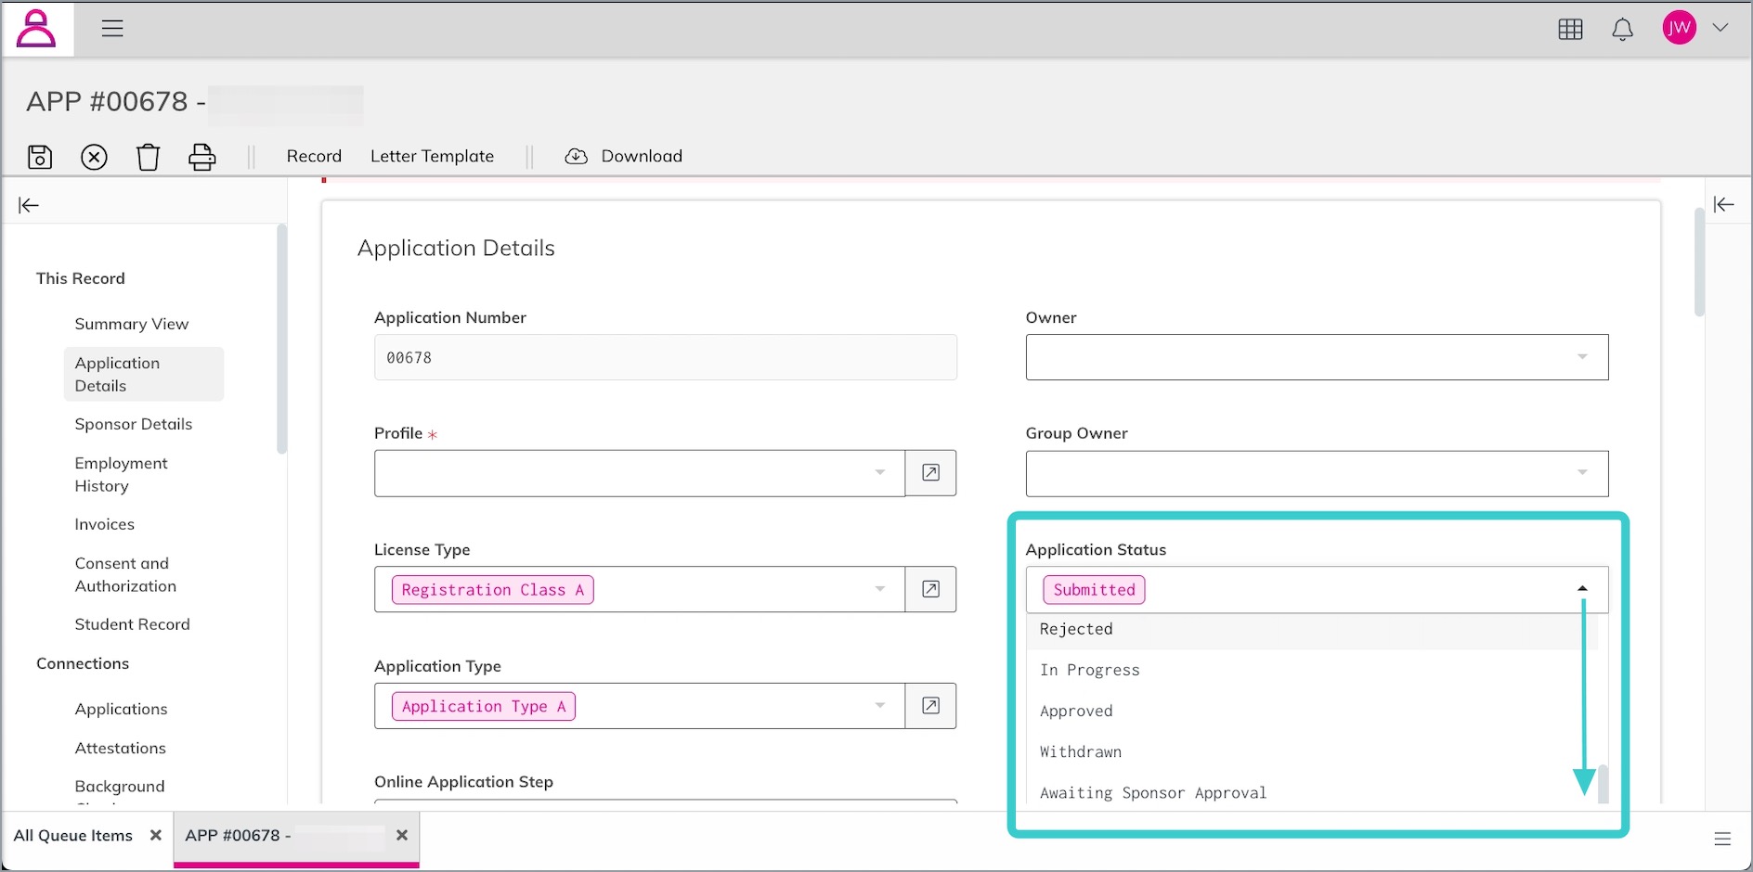Click the Application Type A tag
Viewport: 1753px width, 872px height.
pos(483,706)
